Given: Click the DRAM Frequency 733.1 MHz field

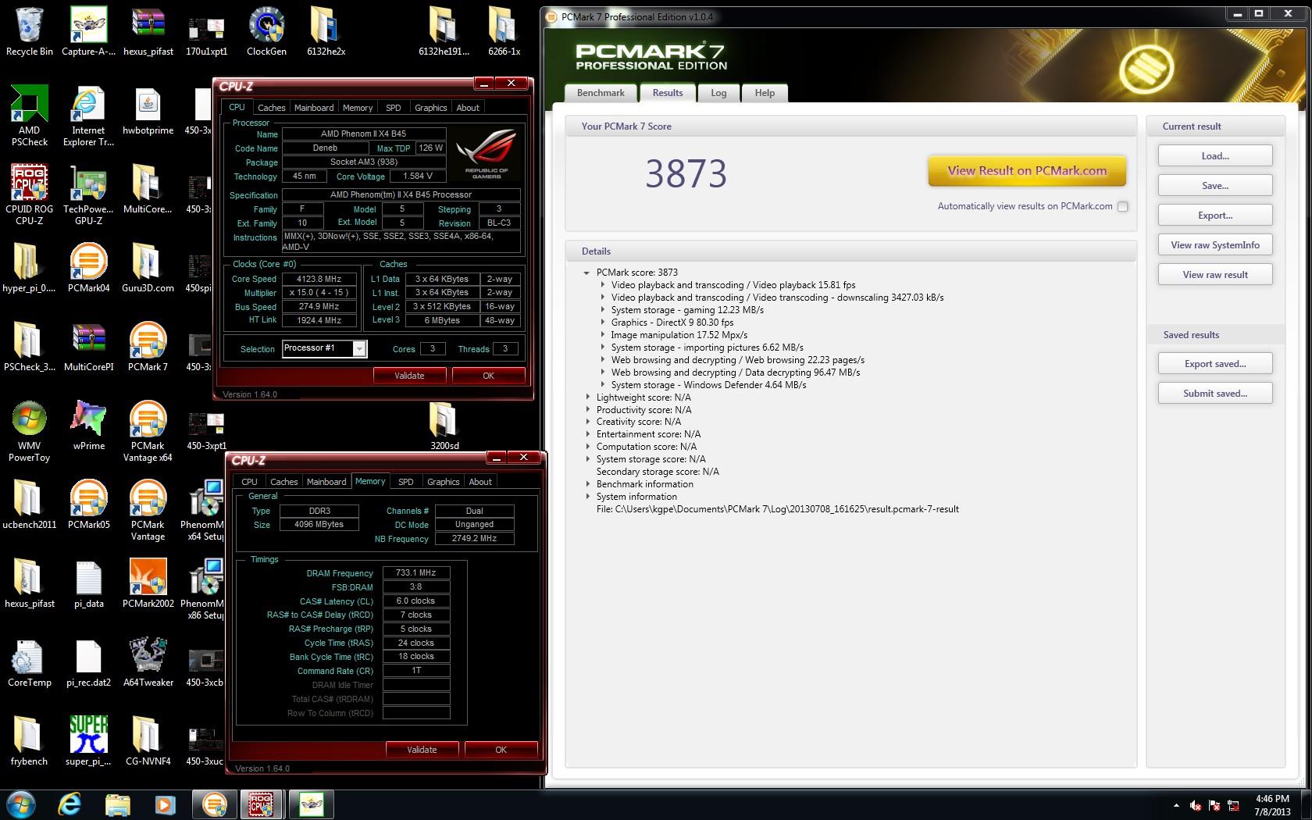Looking at the screenshot, I should [415, 573].
